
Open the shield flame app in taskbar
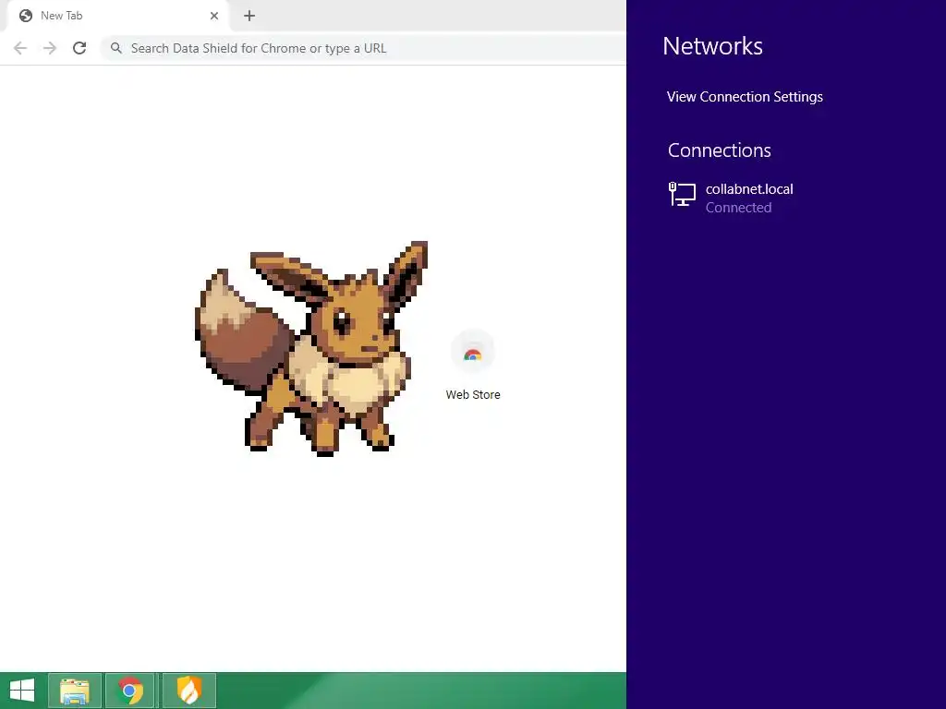(x=188, y=691)
